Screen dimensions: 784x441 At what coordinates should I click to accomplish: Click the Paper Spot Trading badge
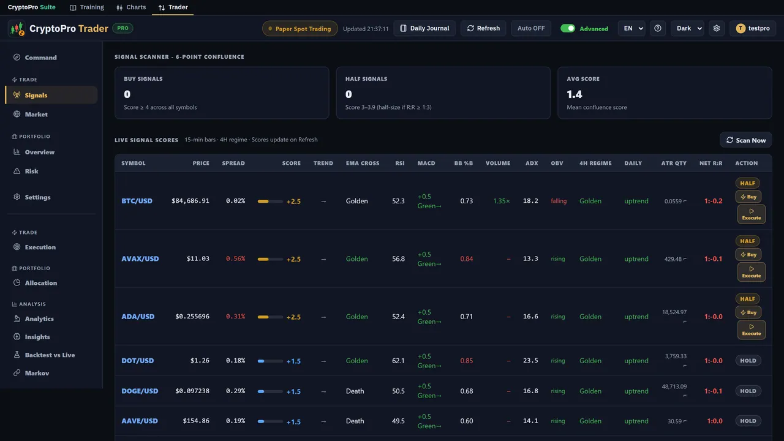click(300, 29)
